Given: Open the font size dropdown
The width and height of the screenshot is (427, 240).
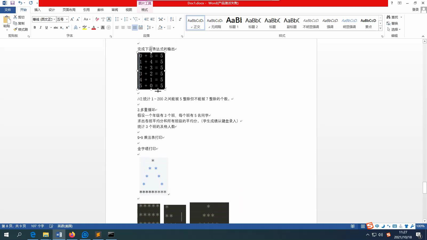Looking at the screenshot, I should click(67, 19).
